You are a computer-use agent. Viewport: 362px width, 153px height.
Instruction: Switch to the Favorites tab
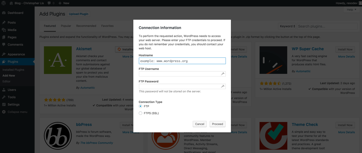(107, 26)
